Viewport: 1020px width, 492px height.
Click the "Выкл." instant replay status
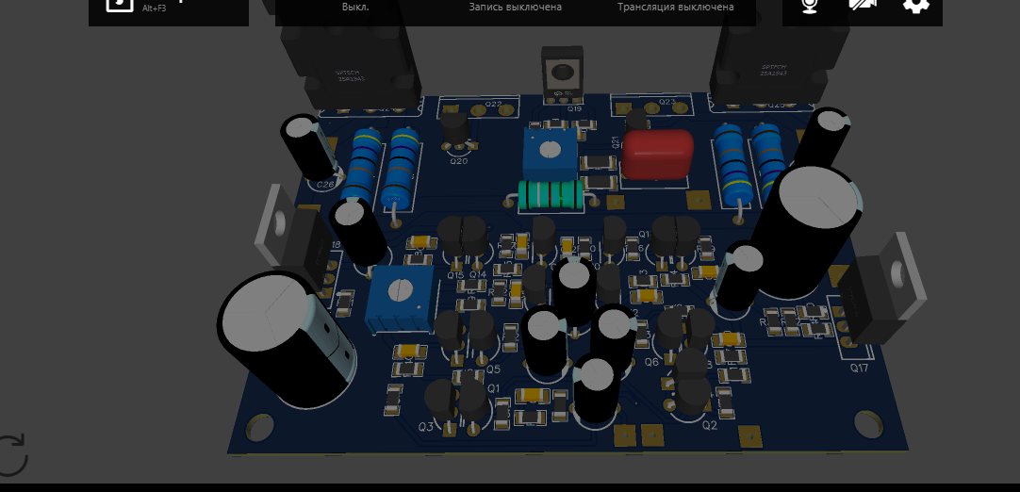(355, 8)
